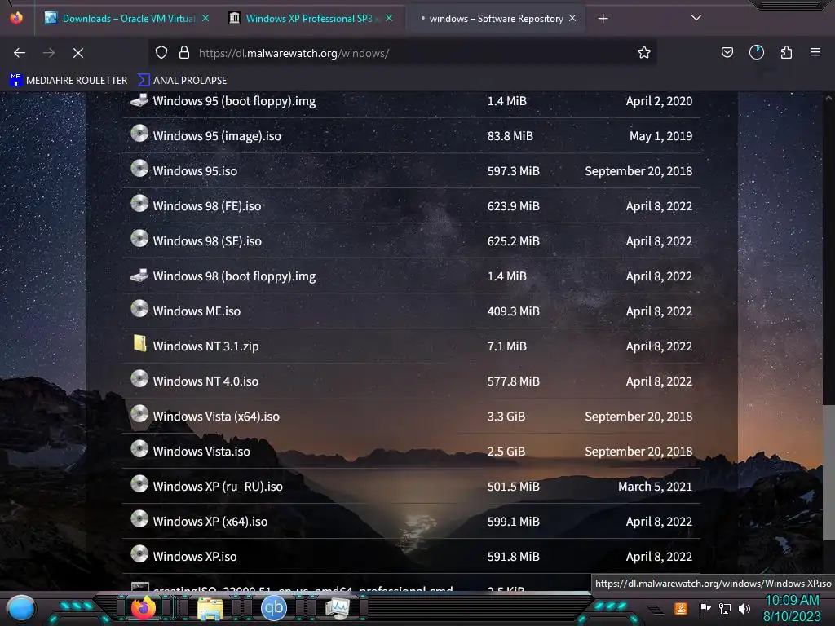The height and width of the screenshot is (626, 835).
Task: Switch to Downloads – Oracle VM VirtualBox tab
Action: (x=128, y=19)
